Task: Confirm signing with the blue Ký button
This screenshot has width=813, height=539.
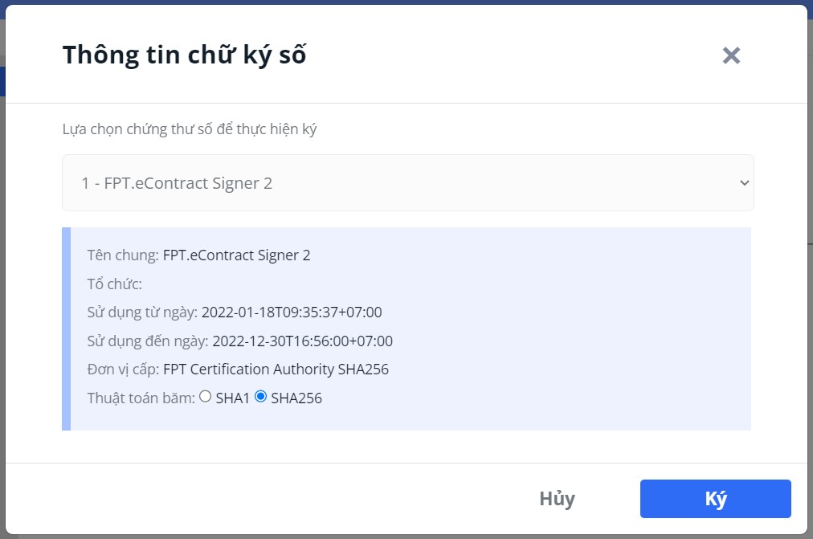Action: pos(716,499)
